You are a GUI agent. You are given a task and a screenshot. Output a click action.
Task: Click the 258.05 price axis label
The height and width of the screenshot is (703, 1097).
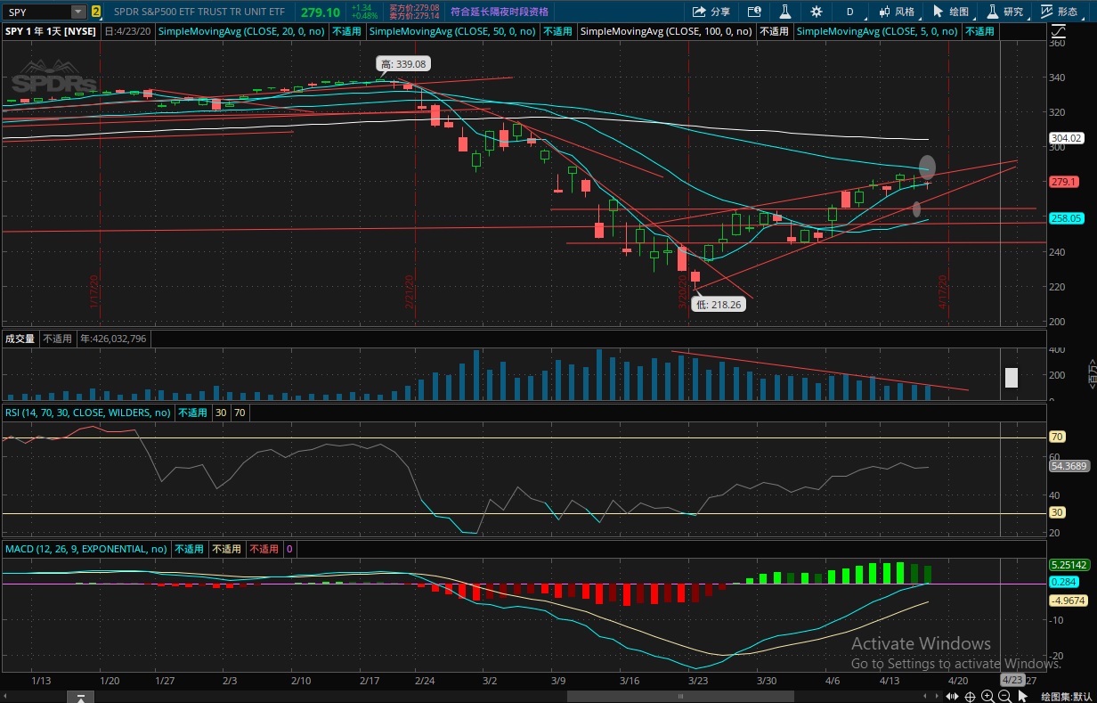(1065, 217)
